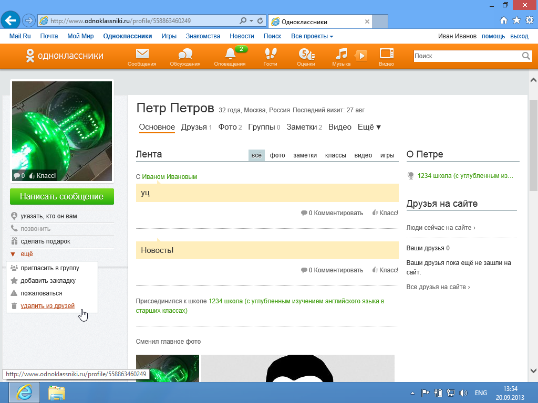Open File Explorer from taskbar
The height and width of the screenshot is (403, 538).
(57, 393)
